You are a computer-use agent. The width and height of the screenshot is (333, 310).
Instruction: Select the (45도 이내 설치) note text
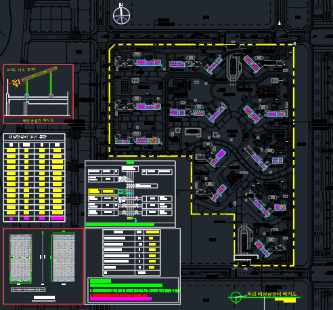21,69
